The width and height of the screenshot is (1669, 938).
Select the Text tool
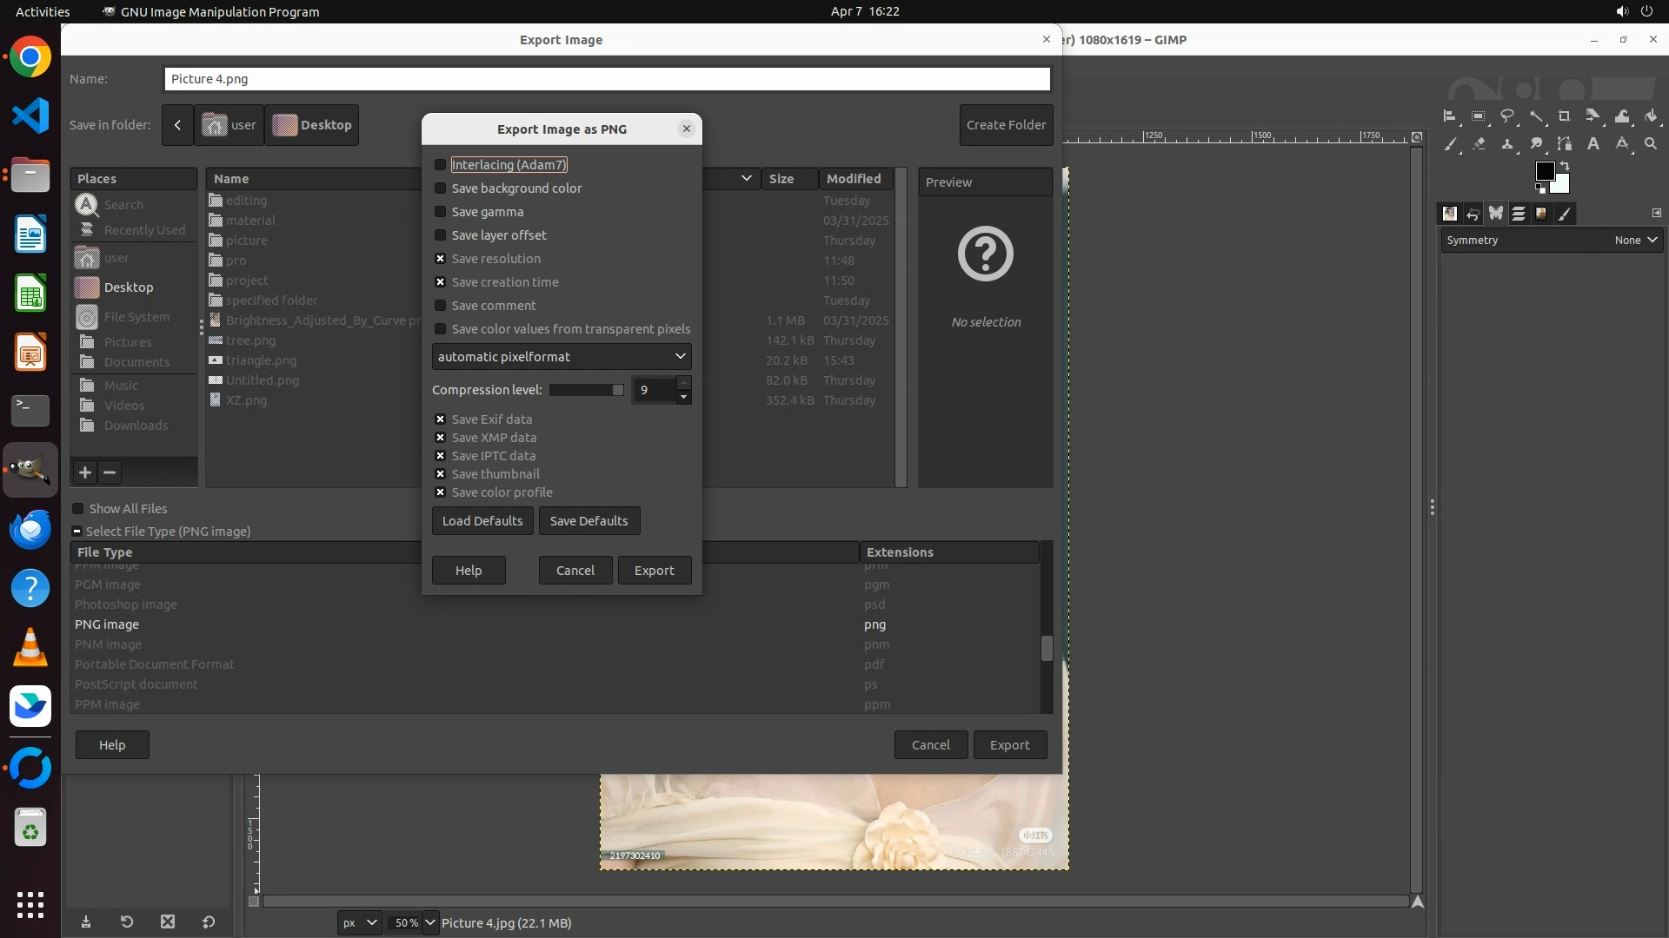(1593, 144)
